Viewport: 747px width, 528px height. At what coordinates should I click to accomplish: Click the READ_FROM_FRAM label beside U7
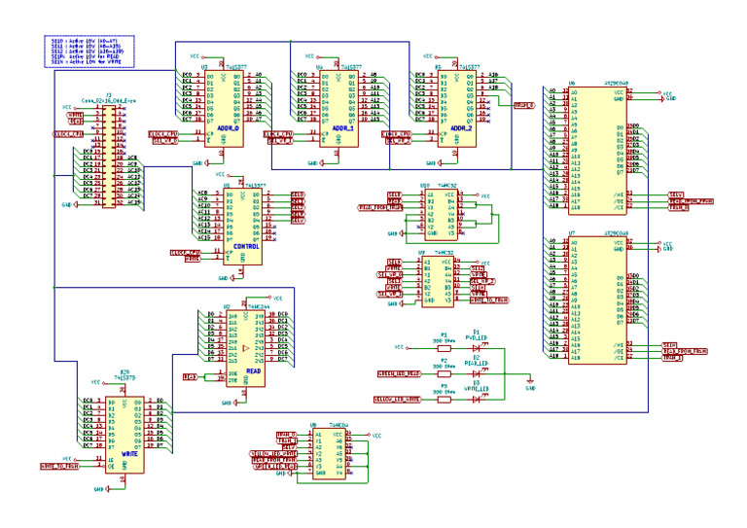pos(685,351)
